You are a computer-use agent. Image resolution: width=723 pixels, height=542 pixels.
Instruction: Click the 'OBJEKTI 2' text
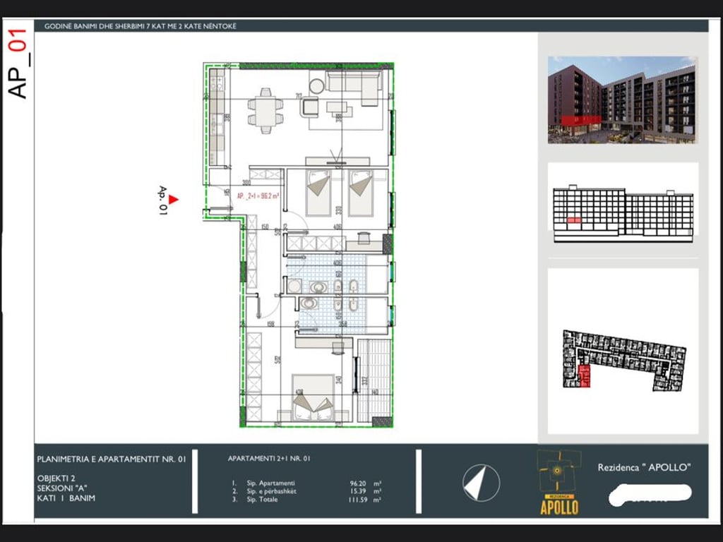pyautogui.click(x=56, y=478)
